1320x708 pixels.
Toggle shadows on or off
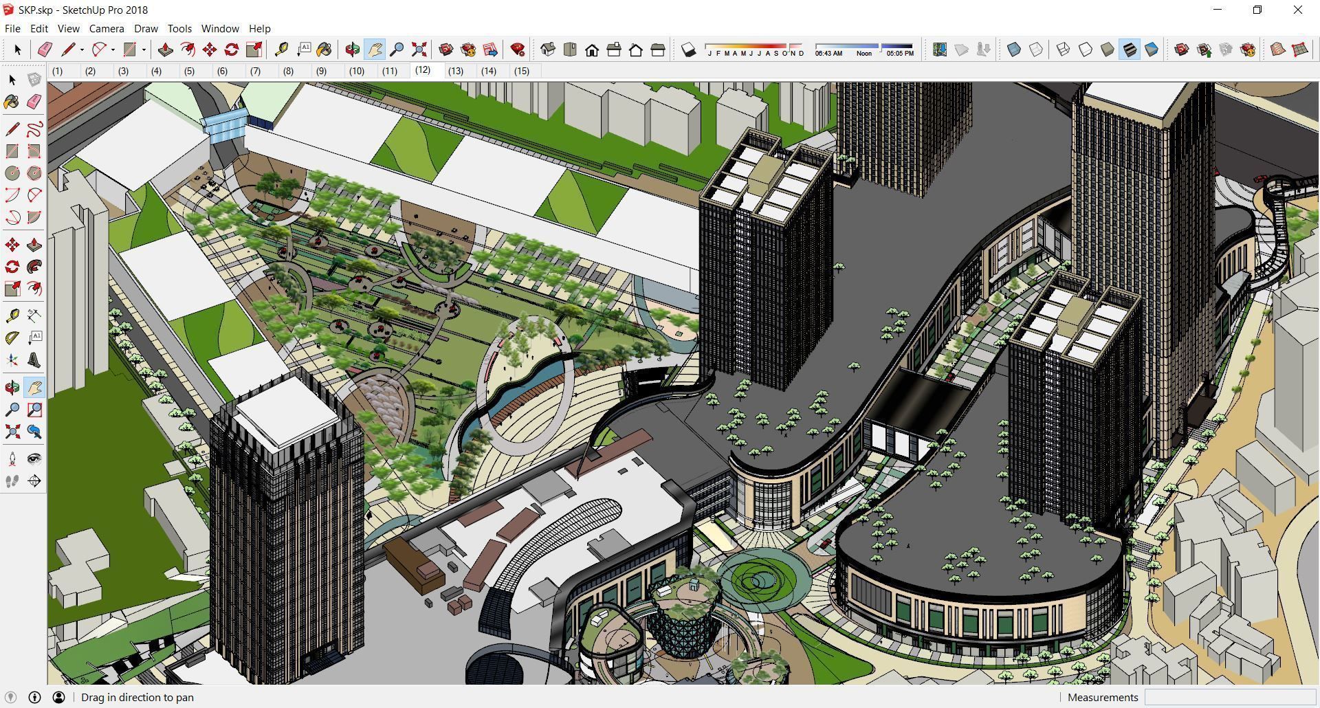click(x=688, y=49)
